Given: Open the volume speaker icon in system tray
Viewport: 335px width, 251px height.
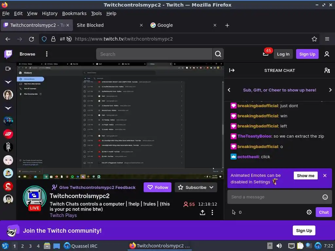Looking at the screenshot, I should [279, 246].
